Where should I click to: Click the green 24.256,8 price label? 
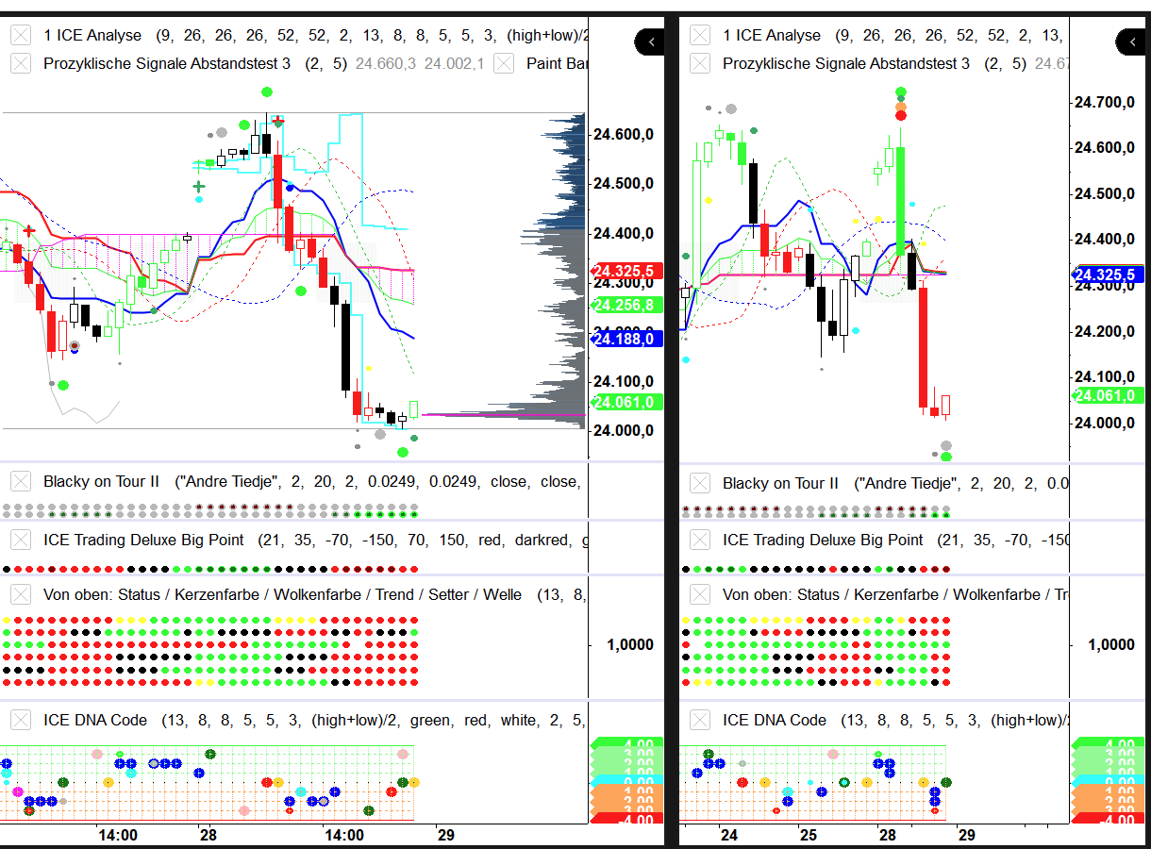(x=626, y=305)
